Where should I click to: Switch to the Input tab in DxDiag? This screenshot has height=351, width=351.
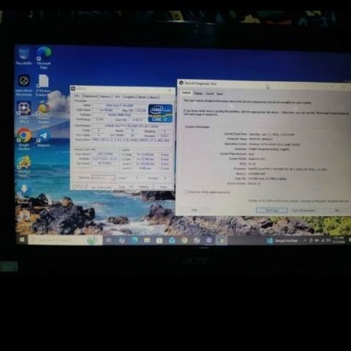tap(220, 94)
